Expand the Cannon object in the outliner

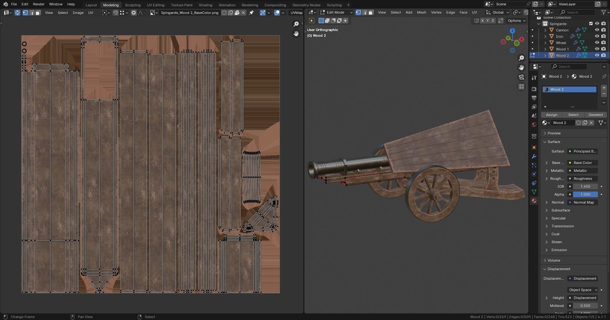coord(545,30)
